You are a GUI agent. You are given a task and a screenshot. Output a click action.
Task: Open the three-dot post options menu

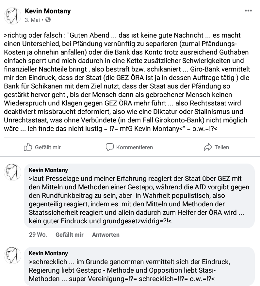pyautogui.click(x=248, y=11)
